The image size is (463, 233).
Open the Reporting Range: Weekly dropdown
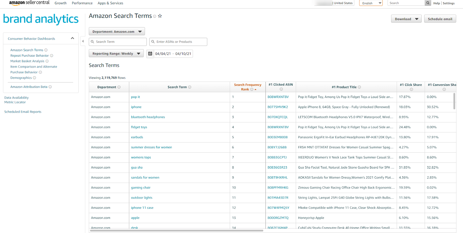coord(116,53)
